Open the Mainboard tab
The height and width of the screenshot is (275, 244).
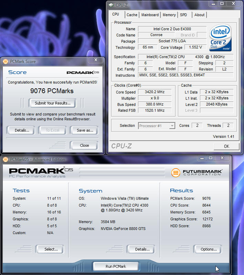150,15
